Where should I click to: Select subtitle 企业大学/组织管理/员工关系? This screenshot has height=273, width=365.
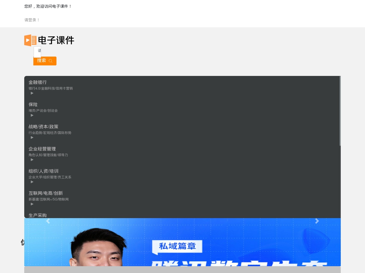[50, 177]
